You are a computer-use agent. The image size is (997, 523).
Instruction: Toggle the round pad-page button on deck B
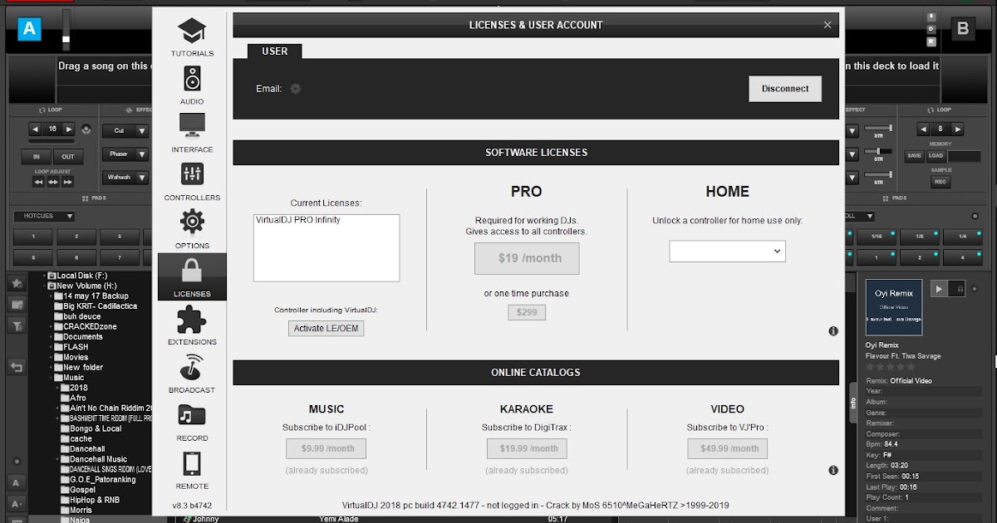point(975,217)
